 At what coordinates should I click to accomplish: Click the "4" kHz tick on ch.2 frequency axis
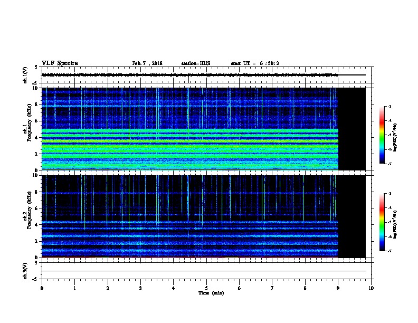pos(36,225)
